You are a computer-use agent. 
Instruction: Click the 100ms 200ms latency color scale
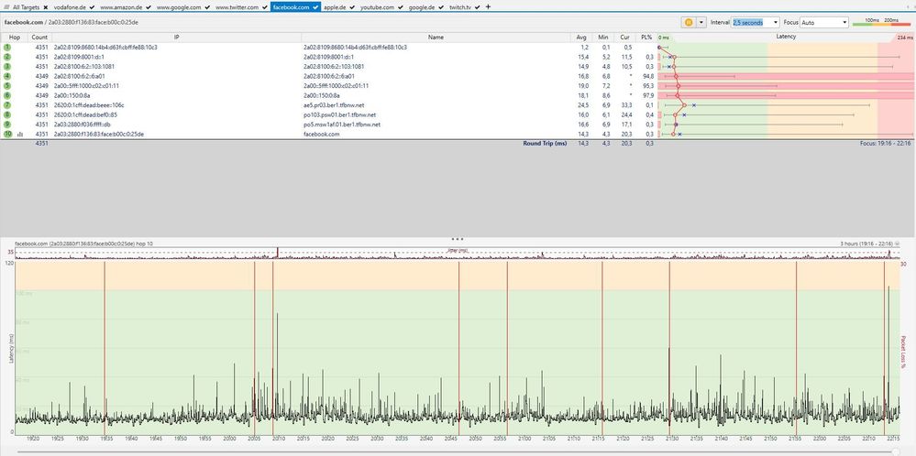click(x=882, y=21)
